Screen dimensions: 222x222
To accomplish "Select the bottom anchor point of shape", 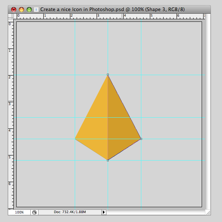I will point(108,161).
